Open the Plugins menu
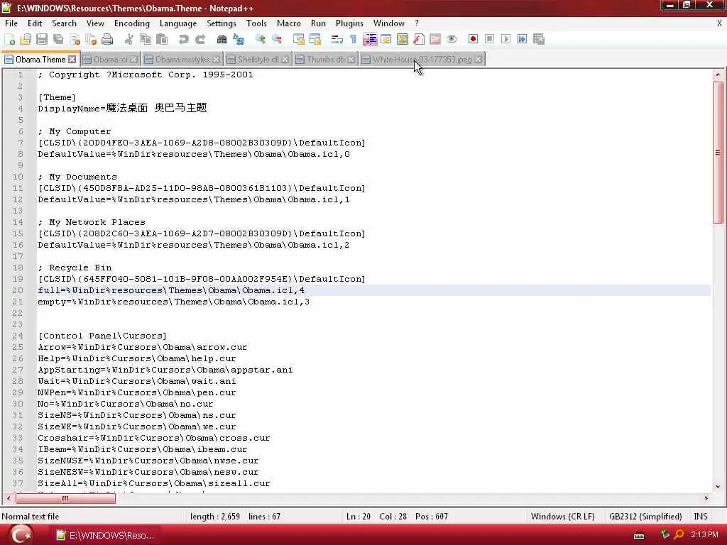This screenshot has height=545, width=727. point(349,23)
